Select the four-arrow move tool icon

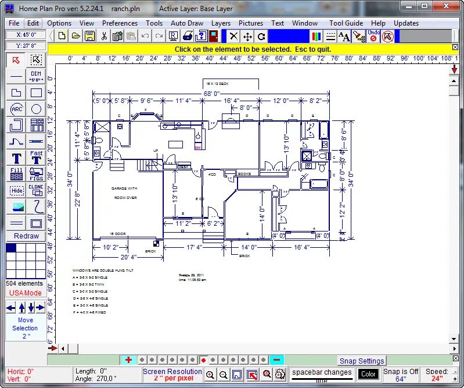point(247,37)
